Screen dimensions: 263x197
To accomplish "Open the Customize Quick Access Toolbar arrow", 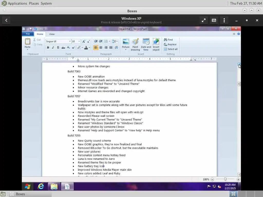I will click(x=44, y=29).
